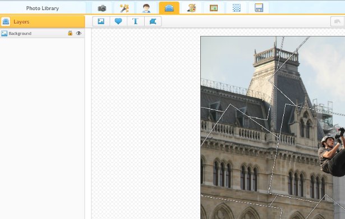Click the Layers panel header icon
345x219 pixels.
click(6, 21)
